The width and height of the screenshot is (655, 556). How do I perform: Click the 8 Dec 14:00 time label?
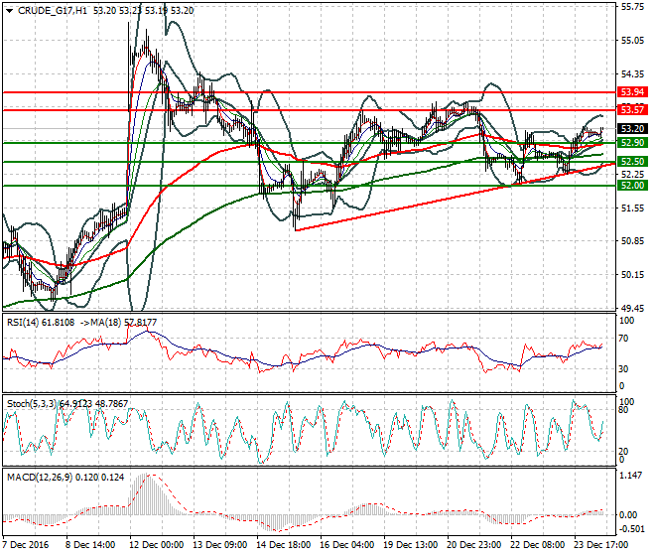click(x=90, y=545)
